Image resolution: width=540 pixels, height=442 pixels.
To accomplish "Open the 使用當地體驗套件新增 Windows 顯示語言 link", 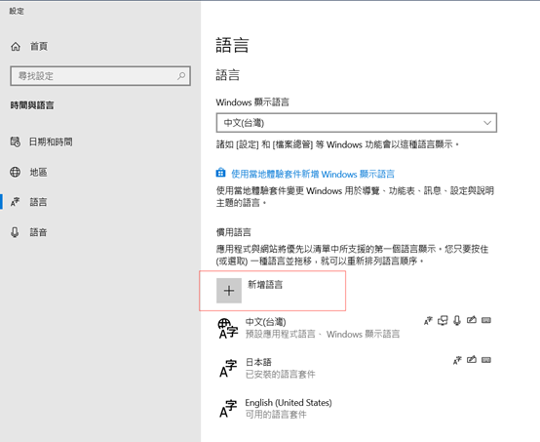I will 313,174.
